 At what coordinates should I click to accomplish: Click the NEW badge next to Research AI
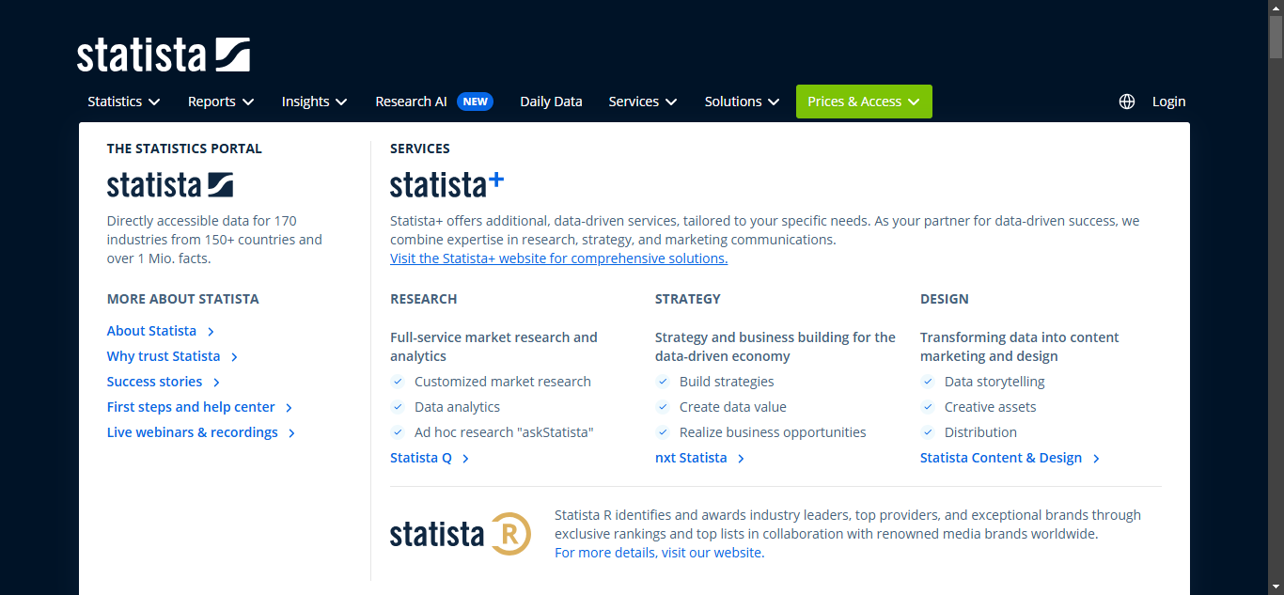475,102
